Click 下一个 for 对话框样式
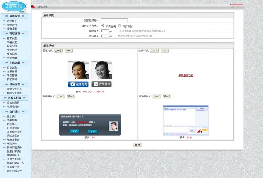263x178 pixels. click(x=167, y=96)
